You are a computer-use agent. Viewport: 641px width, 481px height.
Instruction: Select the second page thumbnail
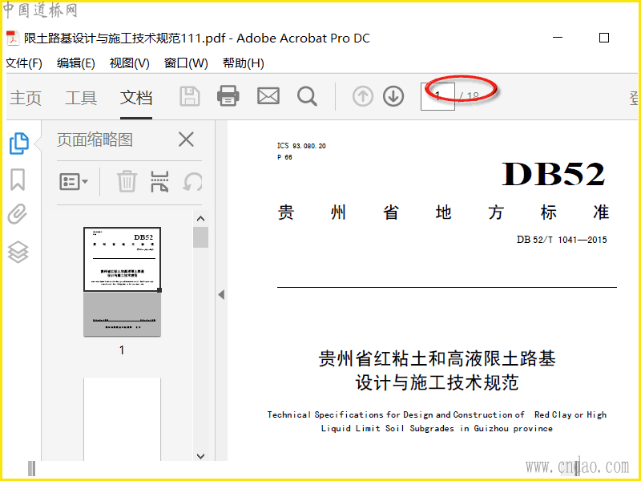click(x=122, y=418)
